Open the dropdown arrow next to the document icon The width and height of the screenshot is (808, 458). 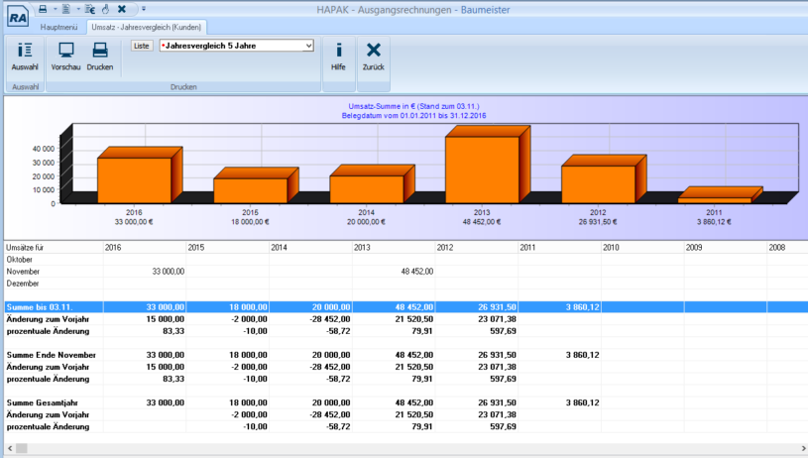(77, 9)
